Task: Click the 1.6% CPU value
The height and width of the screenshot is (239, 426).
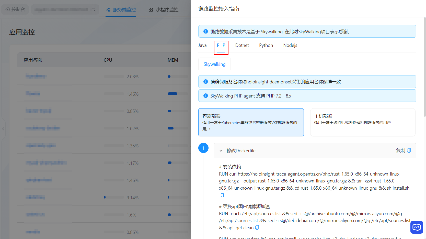Action: (132, 215)
